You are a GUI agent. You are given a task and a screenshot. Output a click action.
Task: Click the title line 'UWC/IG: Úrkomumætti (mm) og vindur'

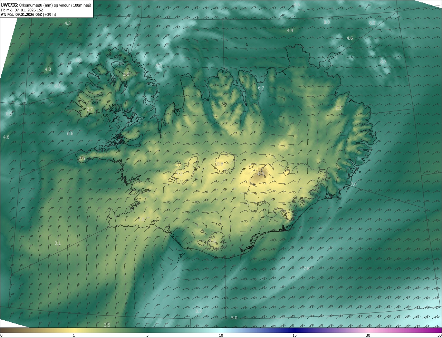(x=46, y=5)
